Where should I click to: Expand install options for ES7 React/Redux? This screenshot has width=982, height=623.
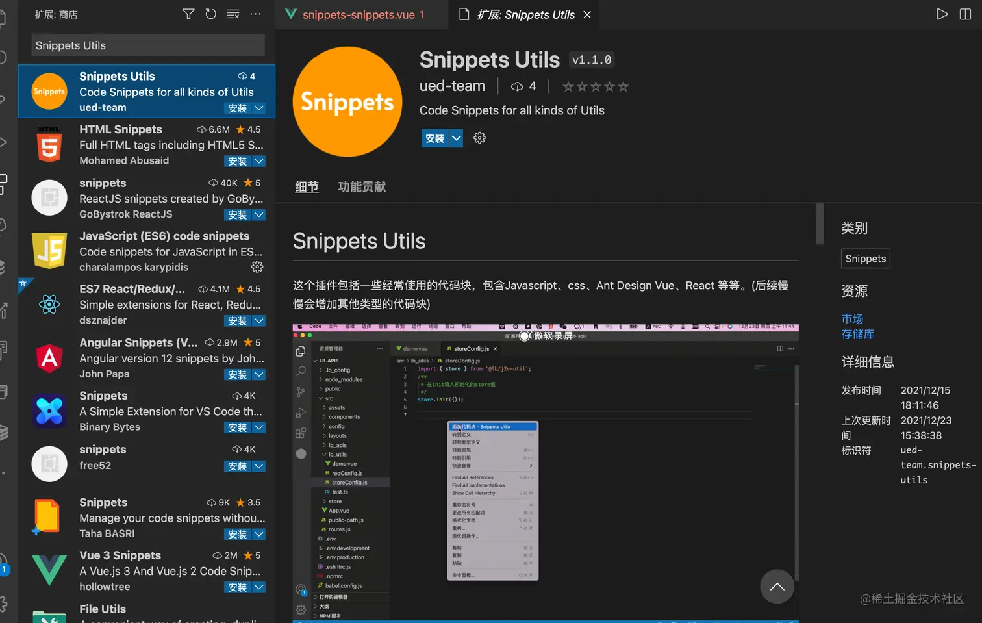259,321
